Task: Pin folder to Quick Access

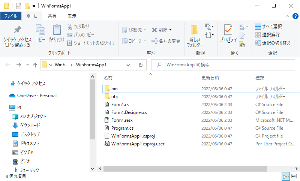Action: tap(17, 36)
